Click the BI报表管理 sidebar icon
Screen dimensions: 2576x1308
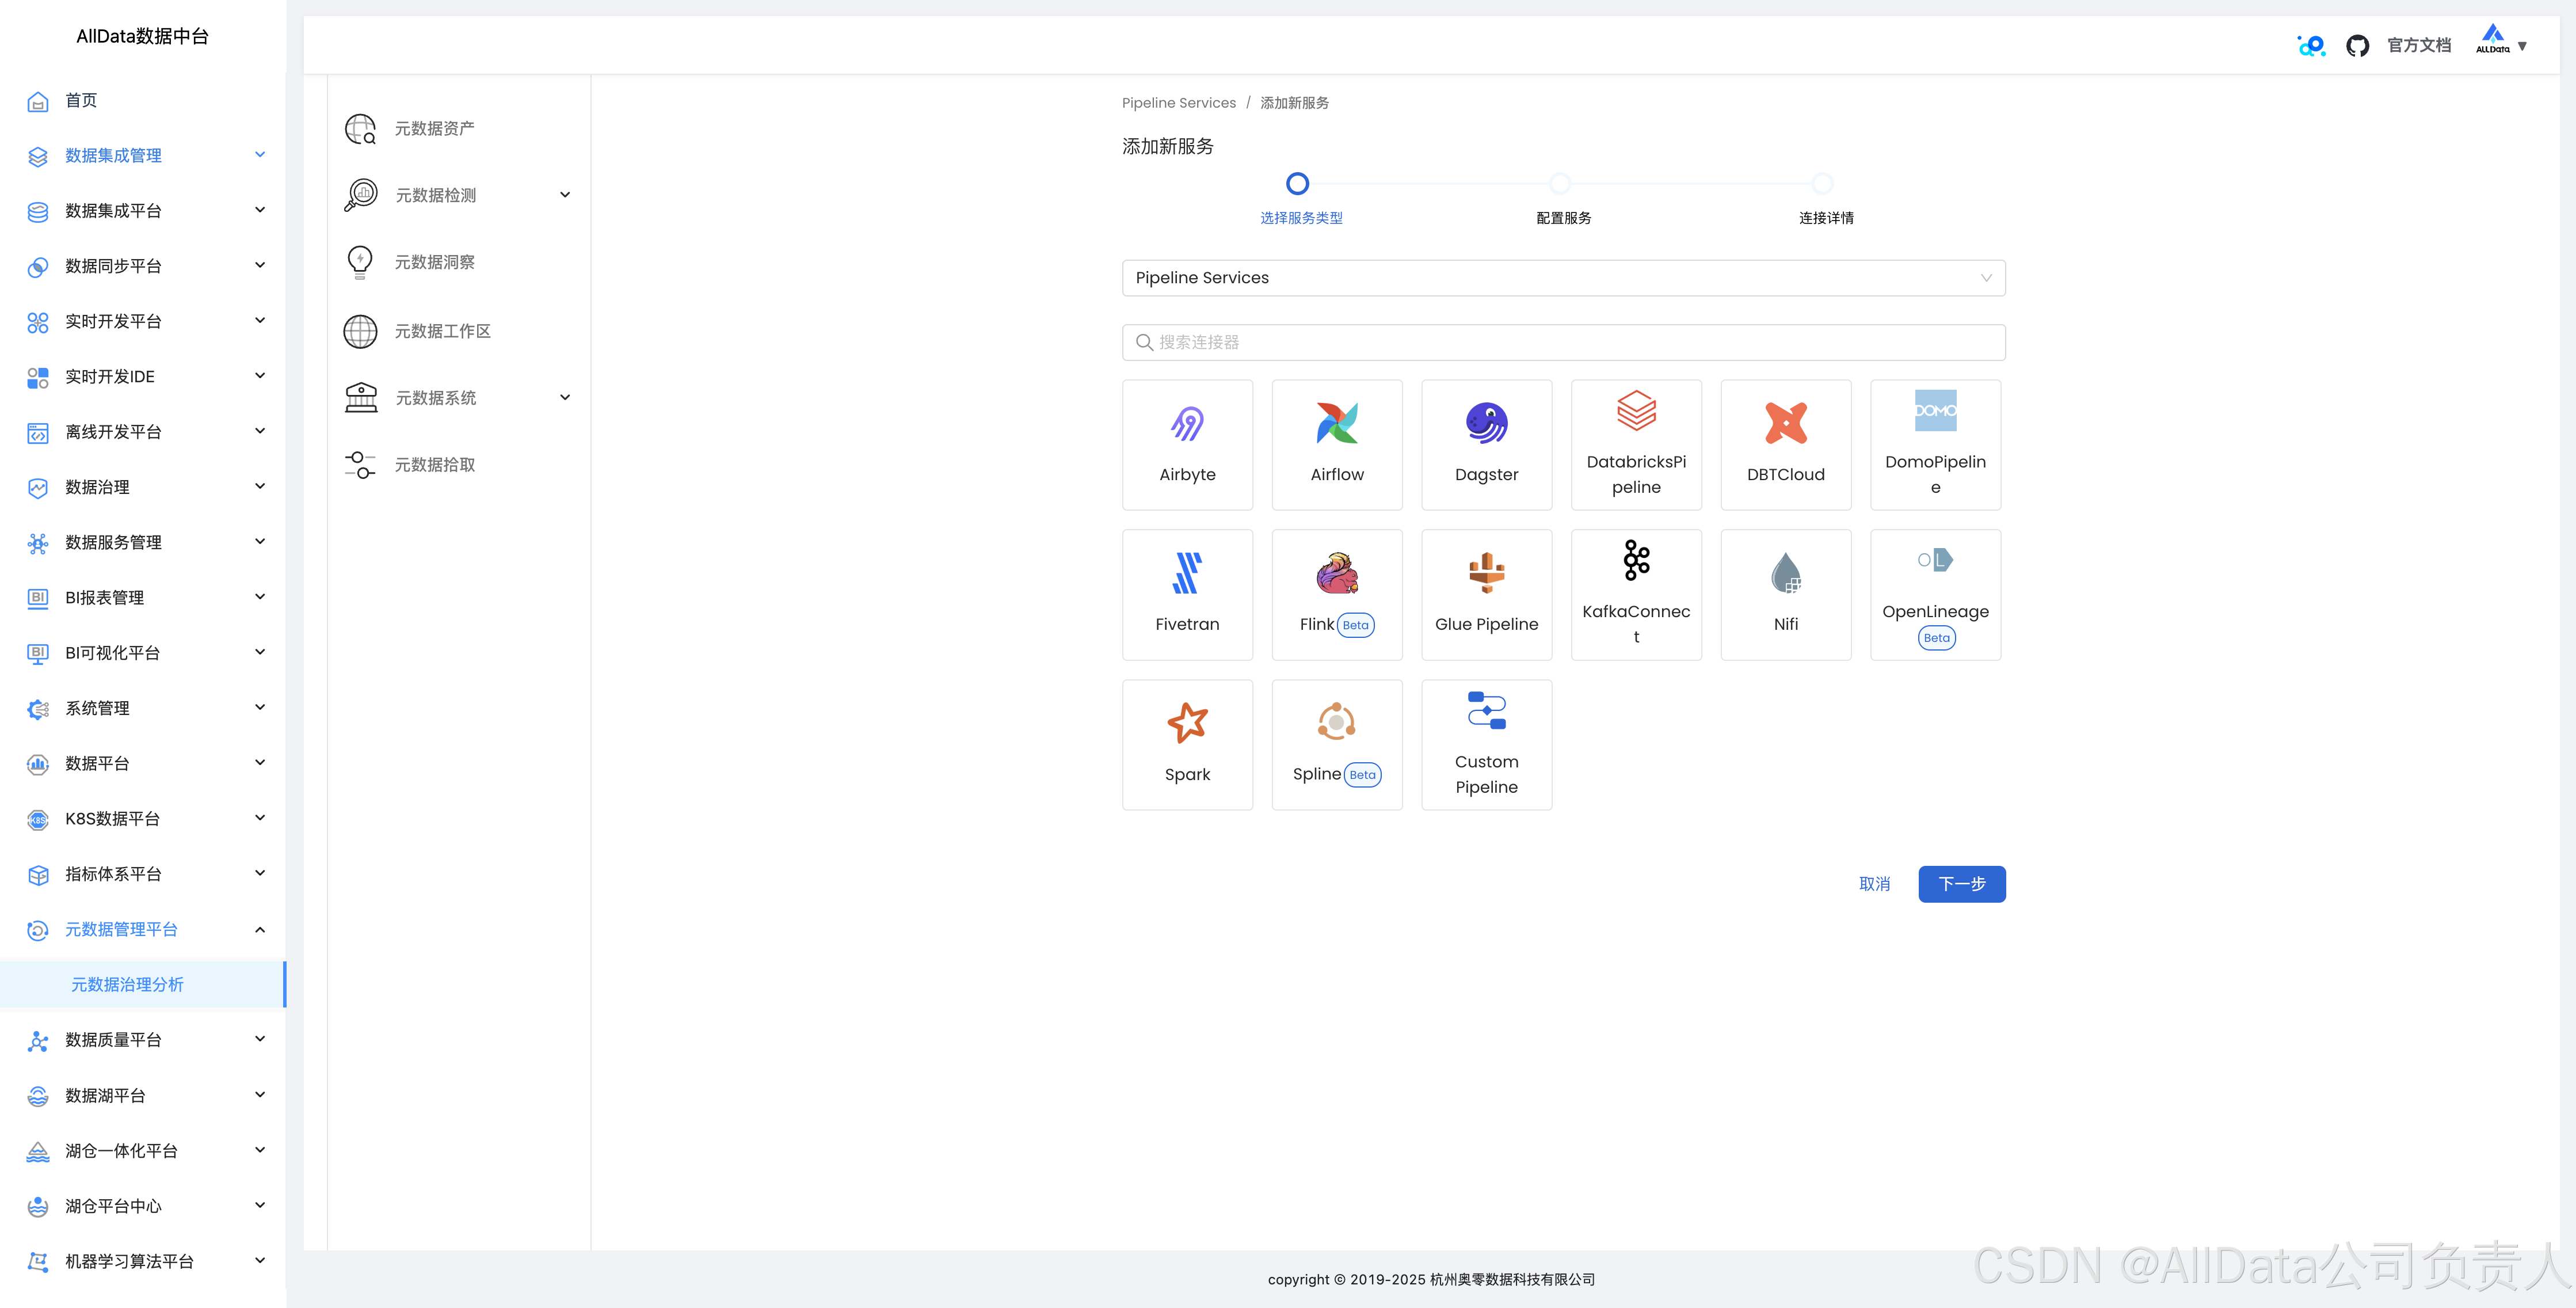(38, 598)
